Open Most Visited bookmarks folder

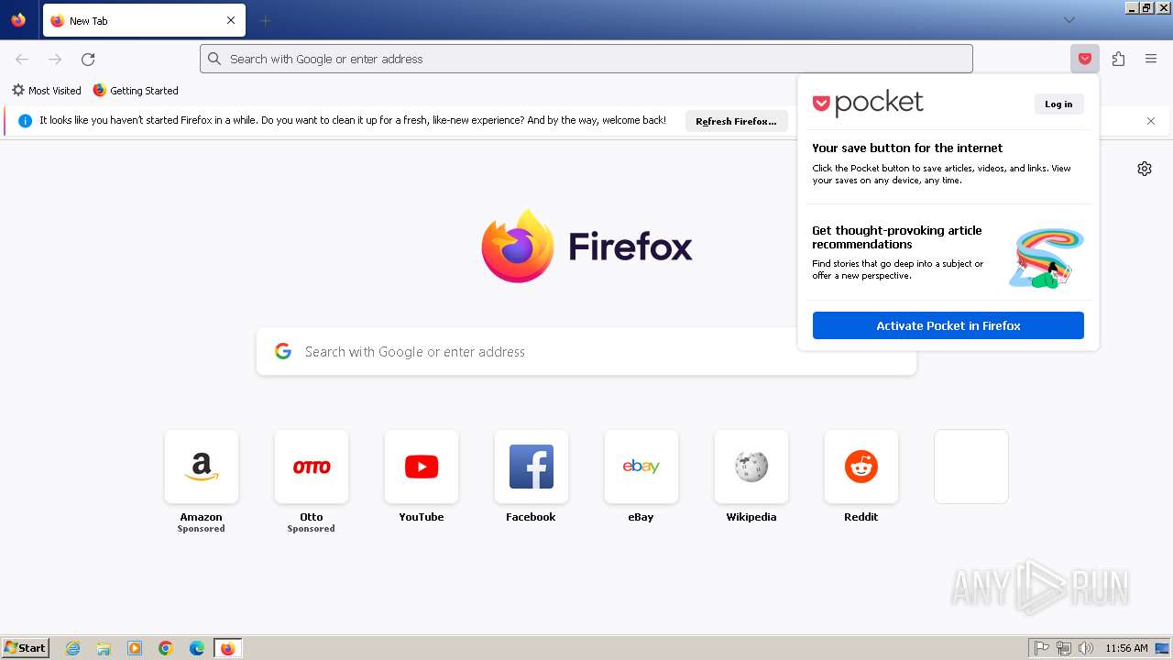point(46,91)
